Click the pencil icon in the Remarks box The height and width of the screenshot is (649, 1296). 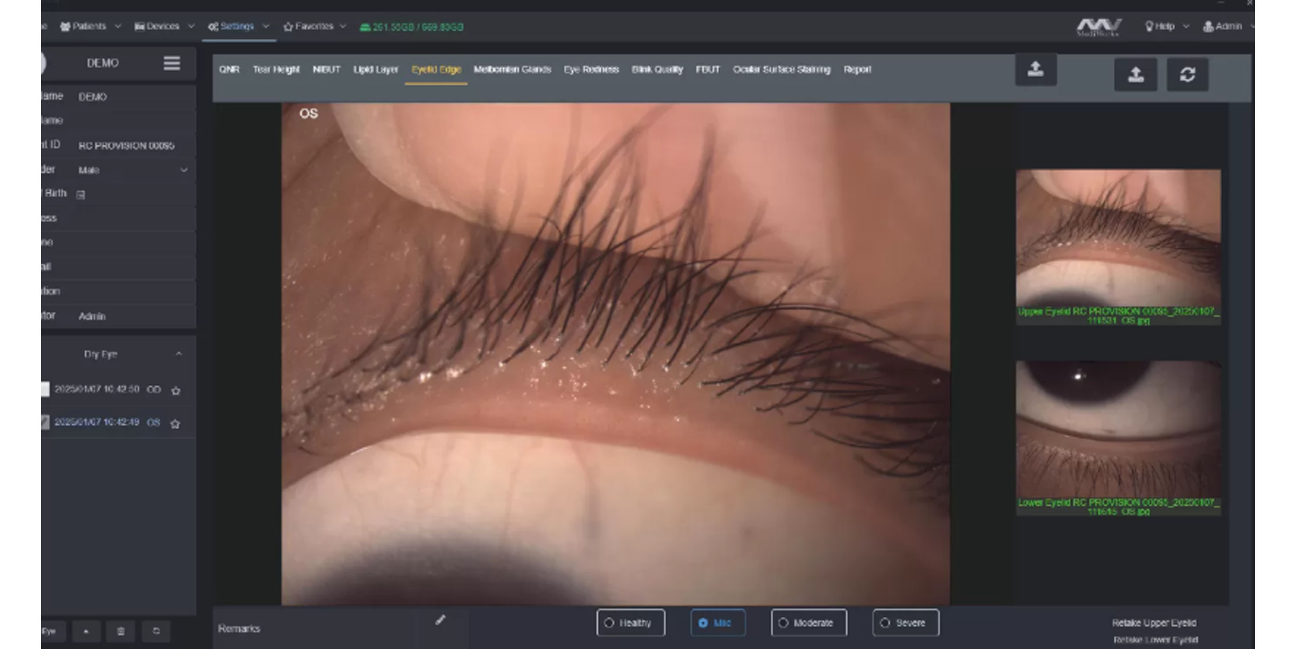point(440,620)
